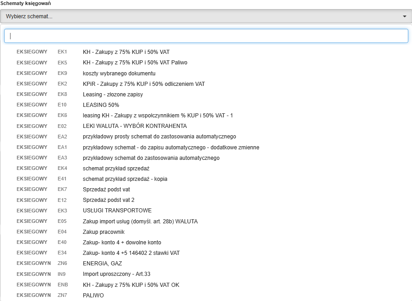Select 'ENERGIA, GAZ' ZN6 option

tap(102, 264)
